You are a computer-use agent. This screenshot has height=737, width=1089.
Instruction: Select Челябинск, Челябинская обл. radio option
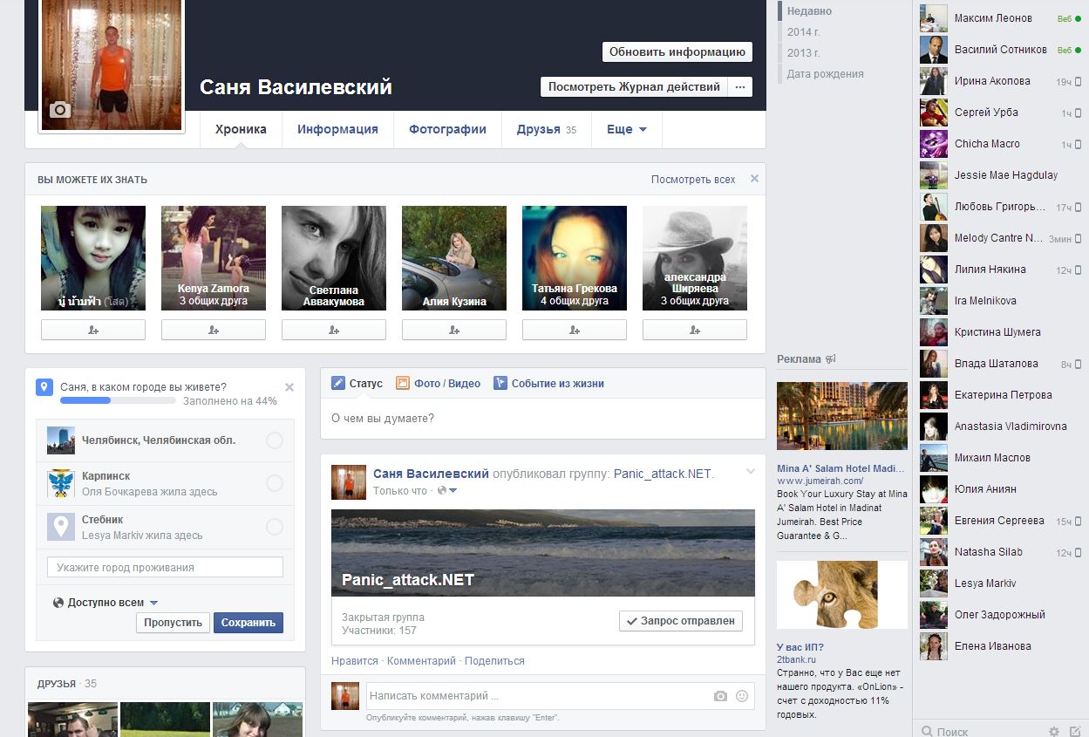tap(275, 440)
